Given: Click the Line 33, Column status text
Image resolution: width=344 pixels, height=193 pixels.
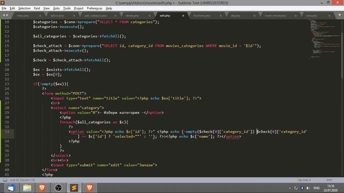Looking at the screenshot, I should [23, 180].
